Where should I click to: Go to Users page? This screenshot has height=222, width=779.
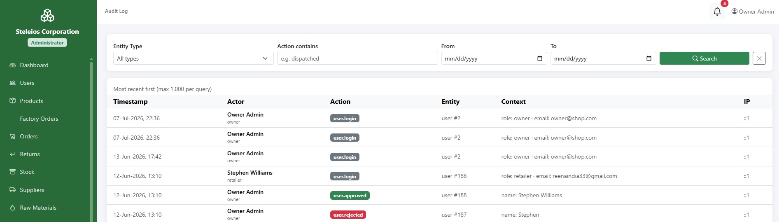click(27, 83)
